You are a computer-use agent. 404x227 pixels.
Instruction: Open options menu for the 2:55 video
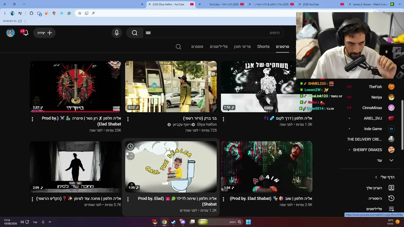[x=223, y=119]
